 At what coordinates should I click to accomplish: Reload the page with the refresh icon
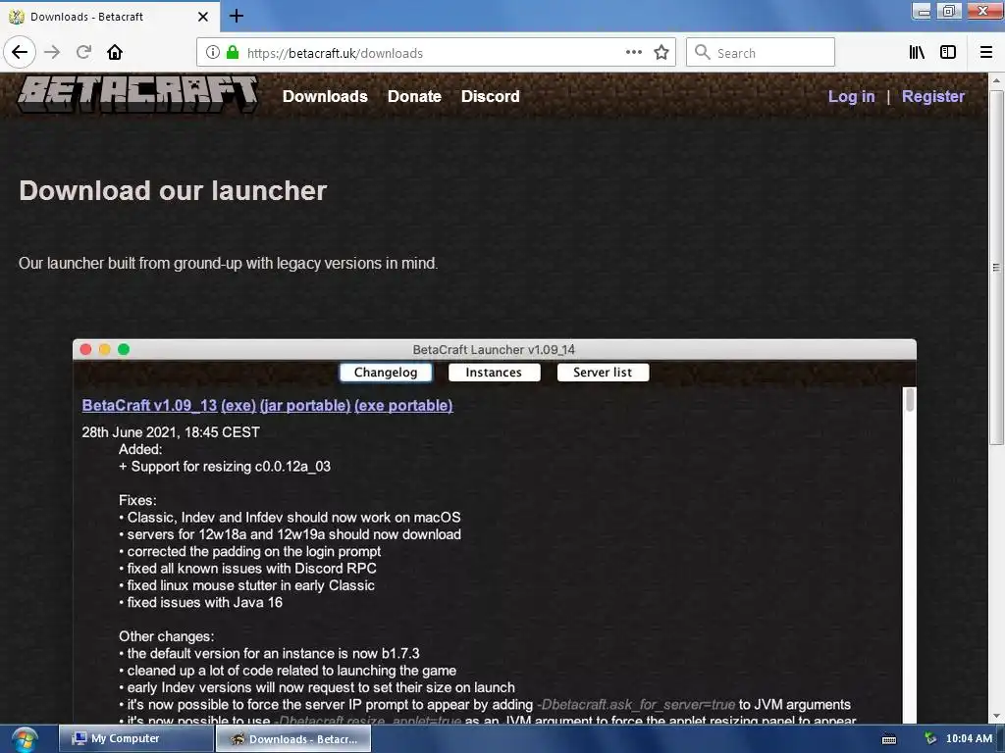tap(83, 53)
